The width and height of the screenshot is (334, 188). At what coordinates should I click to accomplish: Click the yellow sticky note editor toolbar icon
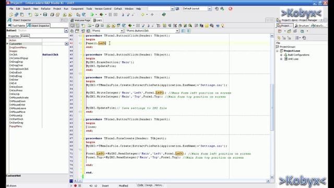[x=207, y=26]
